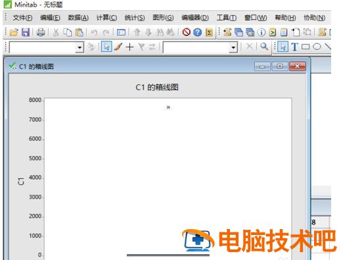This screenshot has width=341, height=260.
Task: Open the 计算(C) menu
Action: tap(106, 18)
